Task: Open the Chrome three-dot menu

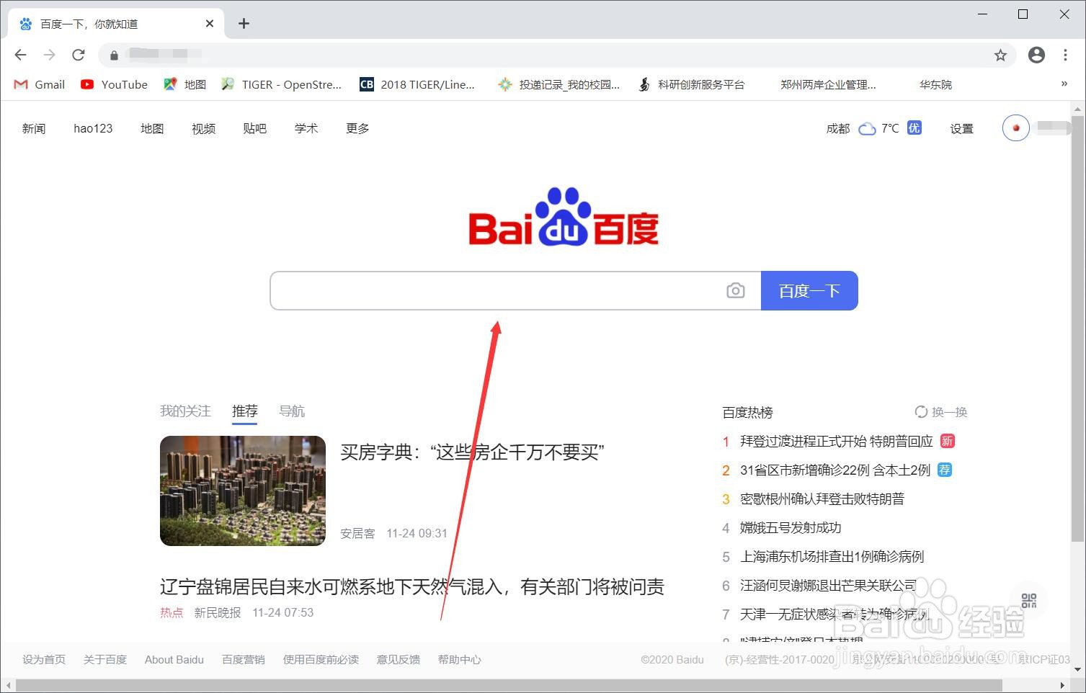Action: [x=1067, y=55]
